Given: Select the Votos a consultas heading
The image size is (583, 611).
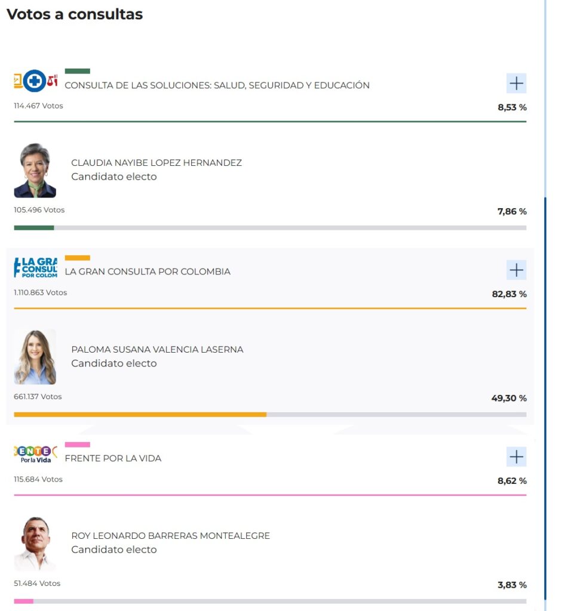Looking at the screenshot, I should tap(74, 14).
